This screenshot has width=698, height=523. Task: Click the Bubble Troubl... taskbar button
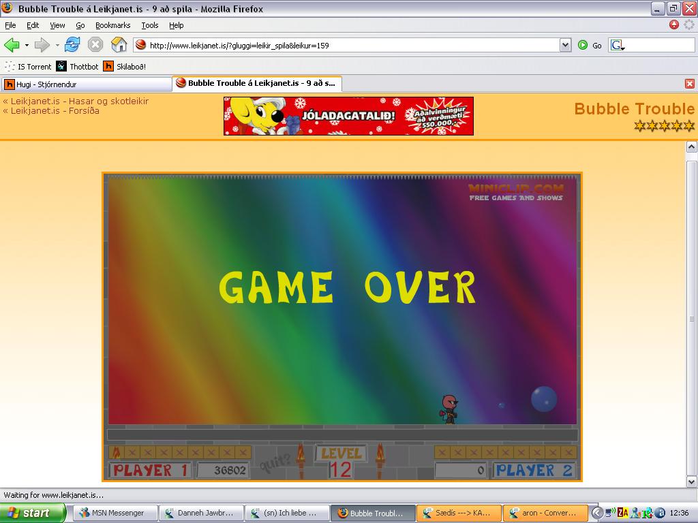(373, 513)
